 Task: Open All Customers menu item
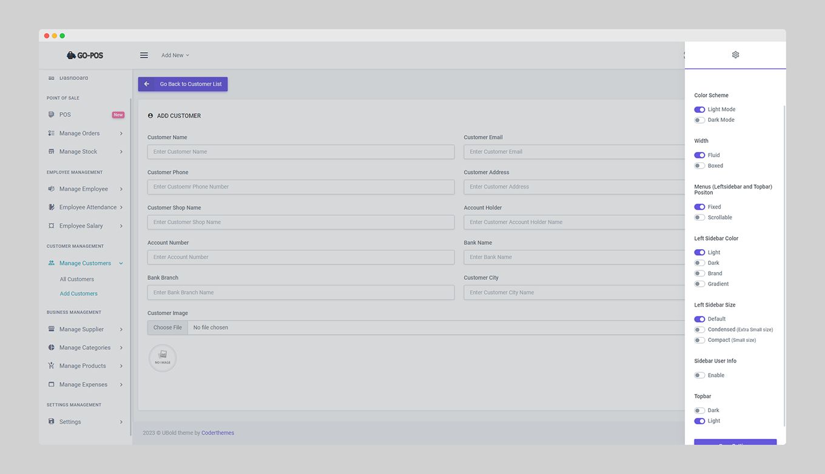[77, 279]
